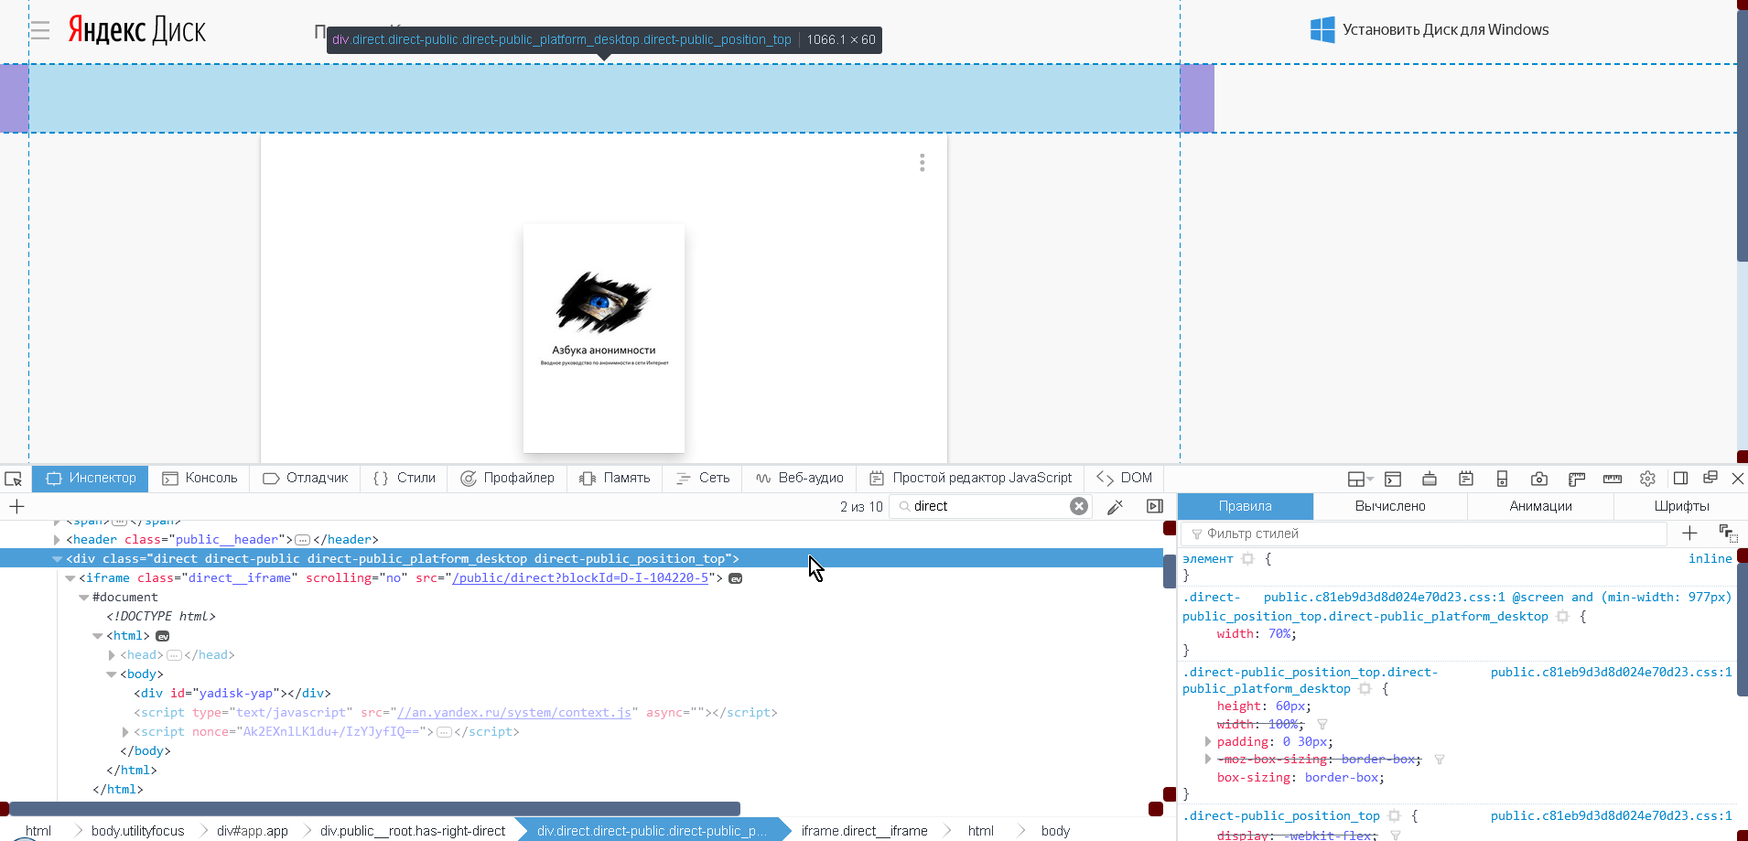Select the eyedropper icon near the markup search
The height and width of the screenshot is (841, 1748).
(1115, 506)
